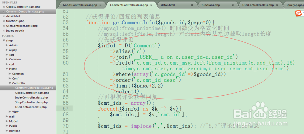Expand the Common folder inside Home
304x134 pixels.
[x=10, y=74]
